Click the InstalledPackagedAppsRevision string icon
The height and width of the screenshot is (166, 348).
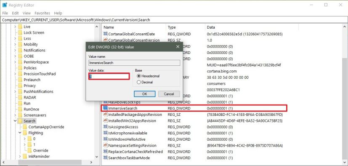106,115
